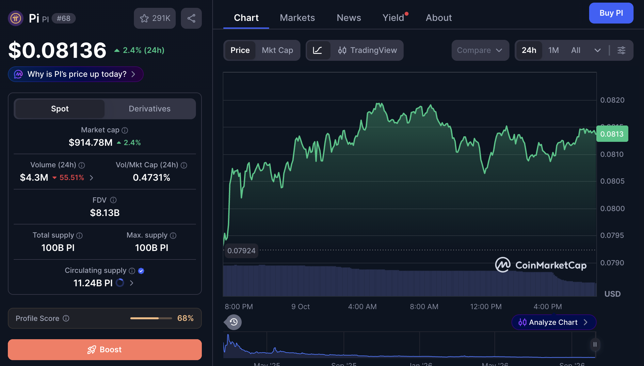Open the Yield tab
The width and height of the screenshot is (644, 366).
click(x=394, y=18)
